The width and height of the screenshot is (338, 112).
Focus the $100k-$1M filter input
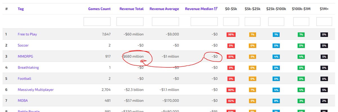(301, 22)
